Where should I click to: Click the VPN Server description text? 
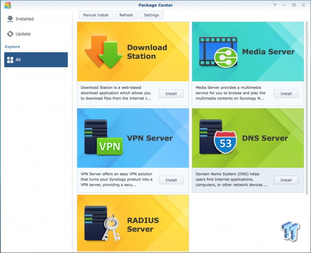click(116, 179)
